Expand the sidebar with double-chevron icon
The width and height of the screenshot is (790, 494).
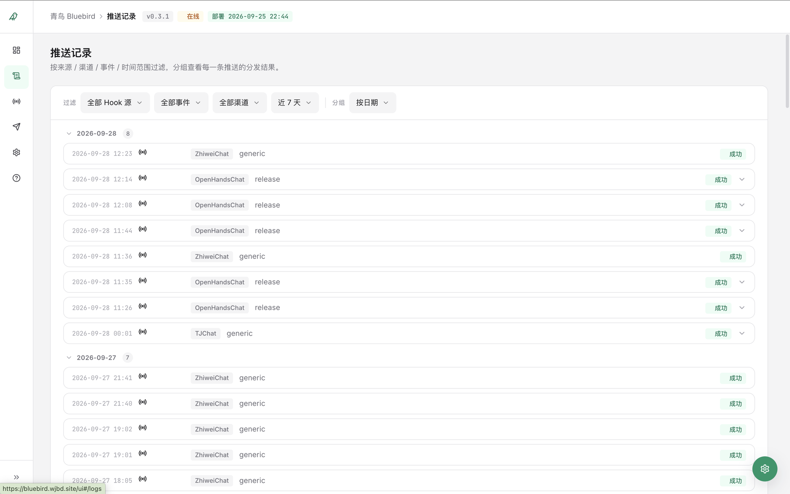[x=16, y=477]
